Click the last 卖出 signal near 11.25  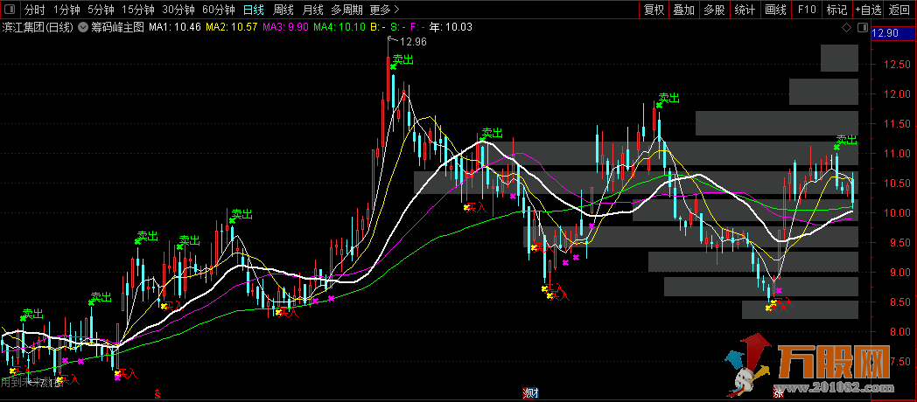tap(846, 140)
